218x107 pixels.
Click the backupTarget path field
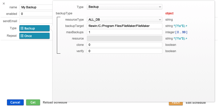point(124,26)
